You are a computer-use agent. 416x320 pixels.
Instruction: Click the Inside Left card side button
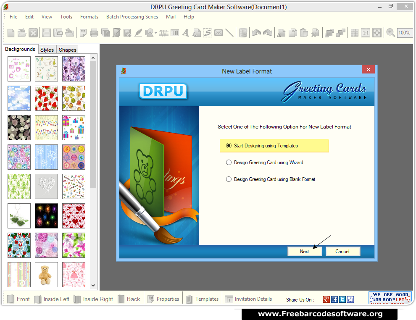52,299
